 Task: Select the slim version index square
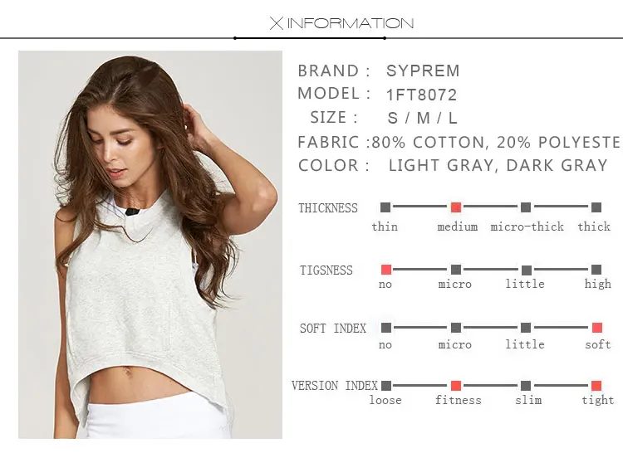(526, 386)
